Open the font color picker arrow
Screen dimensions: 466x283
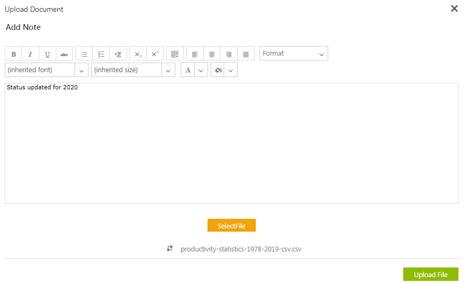click(201, 71)
